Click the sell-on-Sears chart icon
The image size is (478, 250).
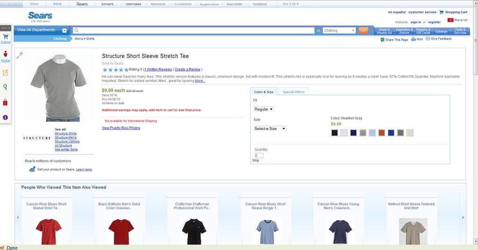tap(32, 169)
